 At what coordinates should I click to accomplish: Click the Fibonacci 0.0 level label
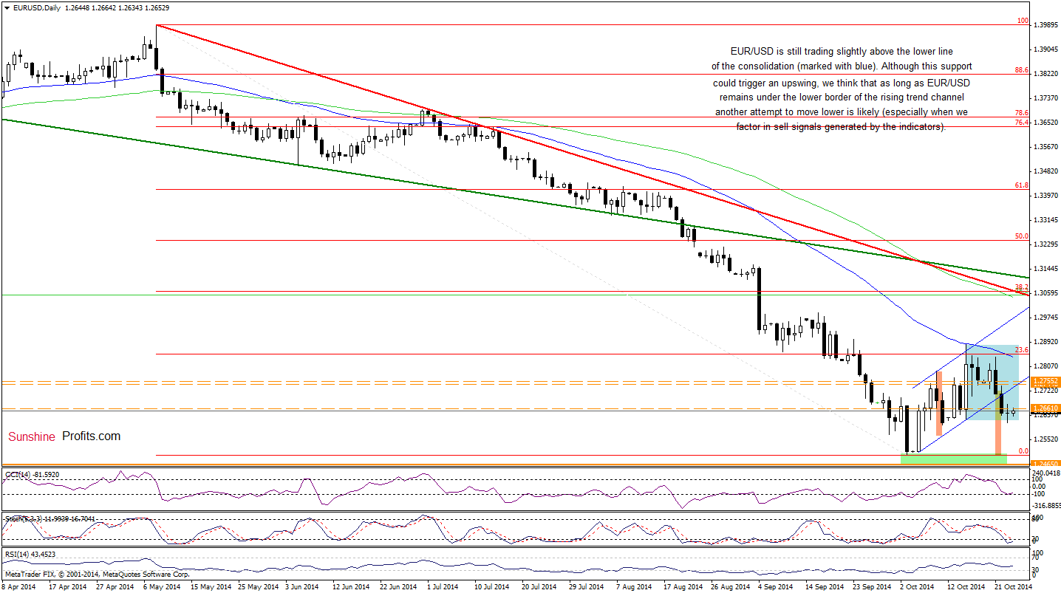1023,450
